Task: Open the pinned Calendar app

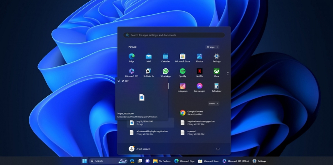Action: coord(166,58)
